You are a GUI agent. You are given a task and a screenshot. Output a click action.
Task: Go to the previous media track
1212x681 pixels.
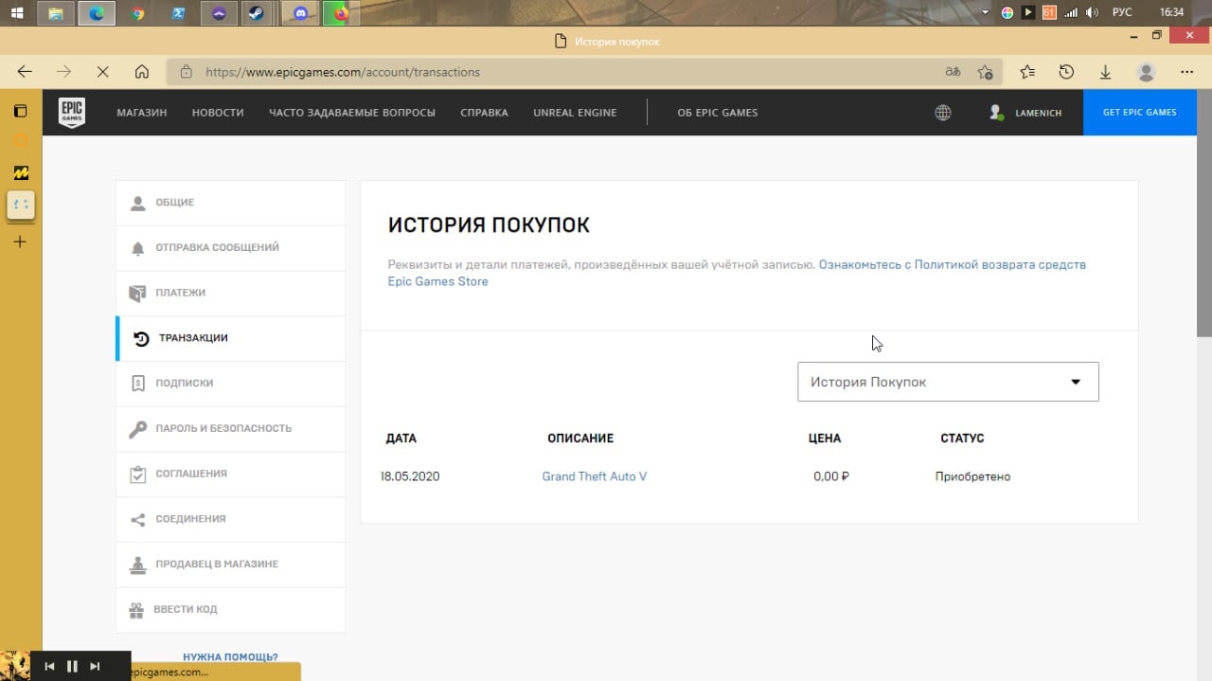coord(49,667)
